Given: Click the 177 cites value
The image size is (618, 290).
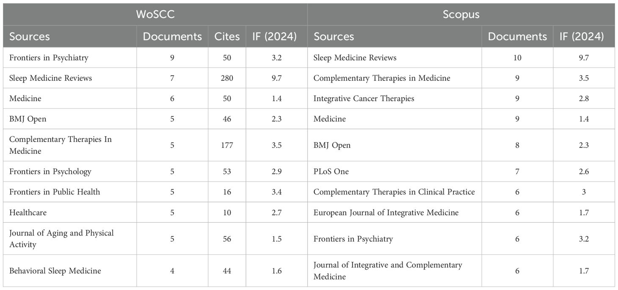Looking at the screenshot, I should (x=227, y=145).
